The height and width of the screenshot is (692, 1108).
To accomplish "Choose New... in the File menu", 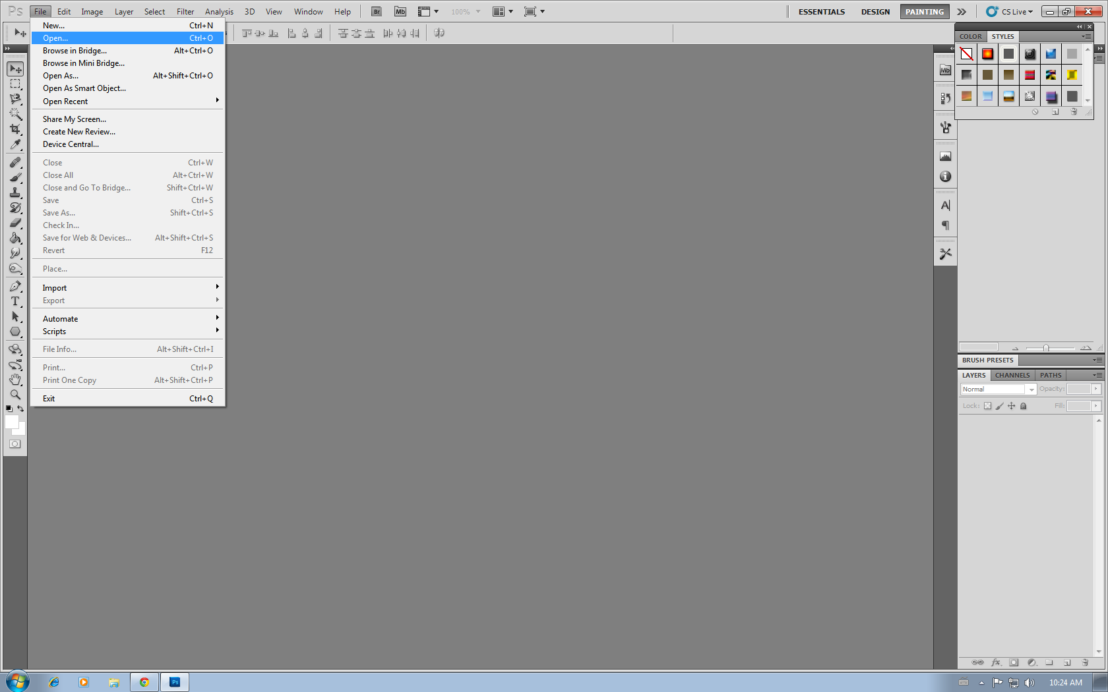I will pos(128,25).
